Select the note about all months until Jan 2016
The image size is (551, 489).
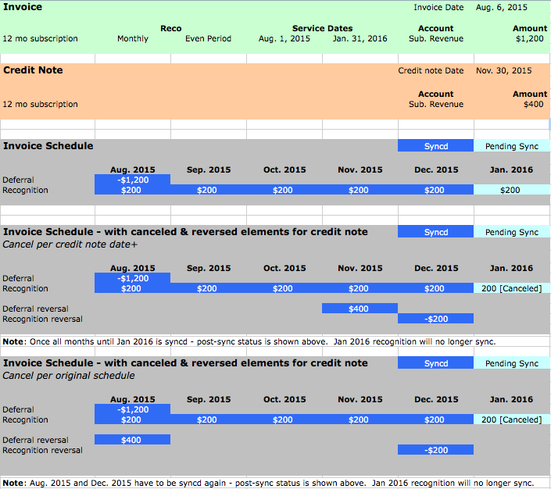pos(249,341)
